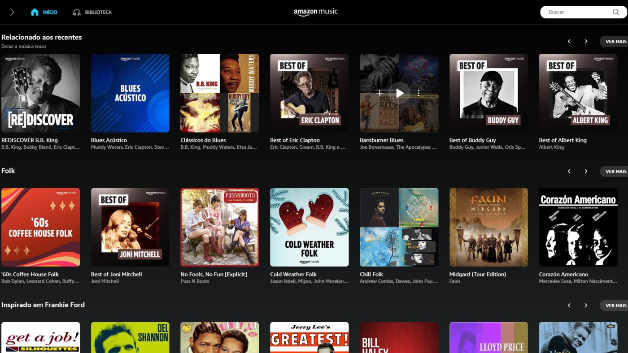The width and height of the screenshot is (628, 353).
Task: Open Best of Joni Mitchell
Action: click(130, 227)
